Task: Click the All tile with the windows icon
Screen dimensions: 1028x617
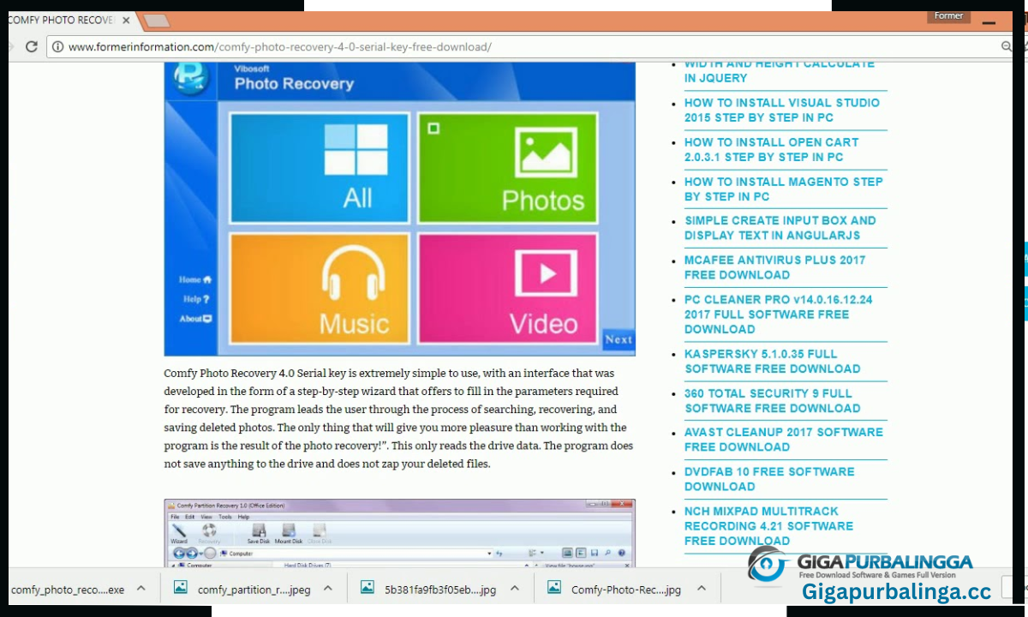Action: point(320,168)
